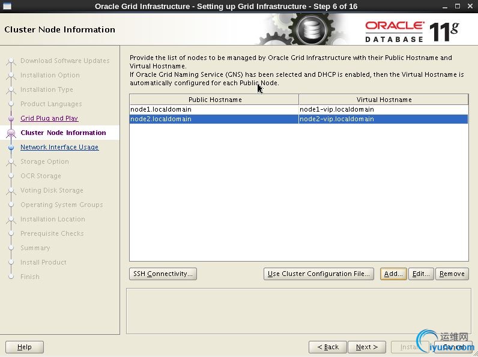Add a new cluster node
The width and height of the screenshot is (478, 357).
[x=393, y=274]
